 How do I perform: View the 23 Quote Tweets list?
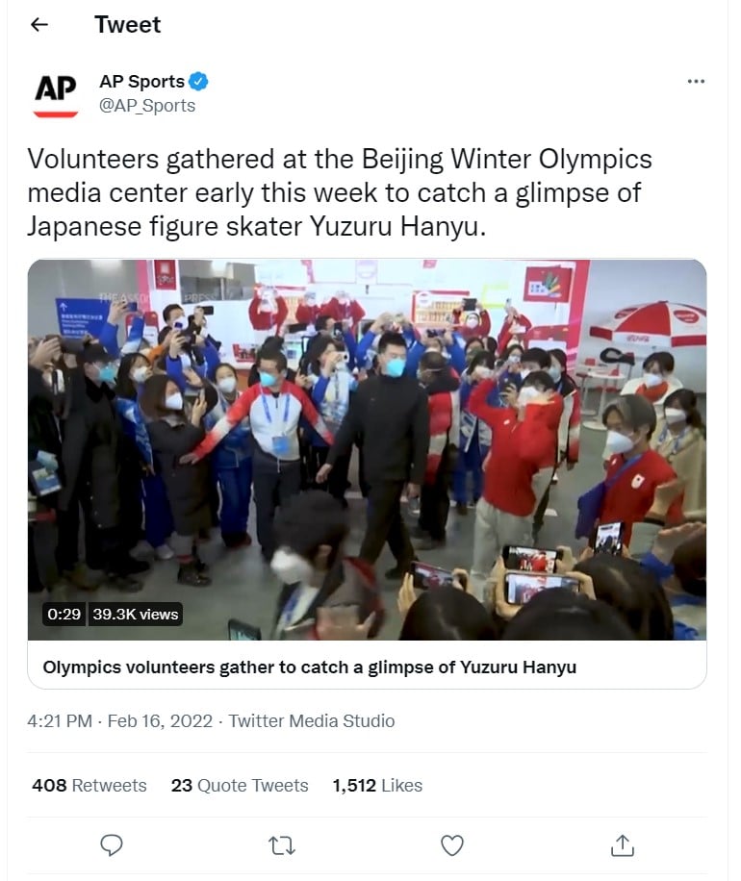pyautogui.click(x=240, y=785)
